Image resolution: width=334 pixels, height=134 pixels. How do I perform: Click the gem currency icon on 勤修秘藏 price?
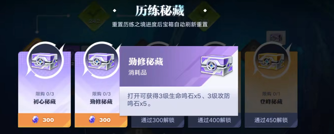click(92, 120)
